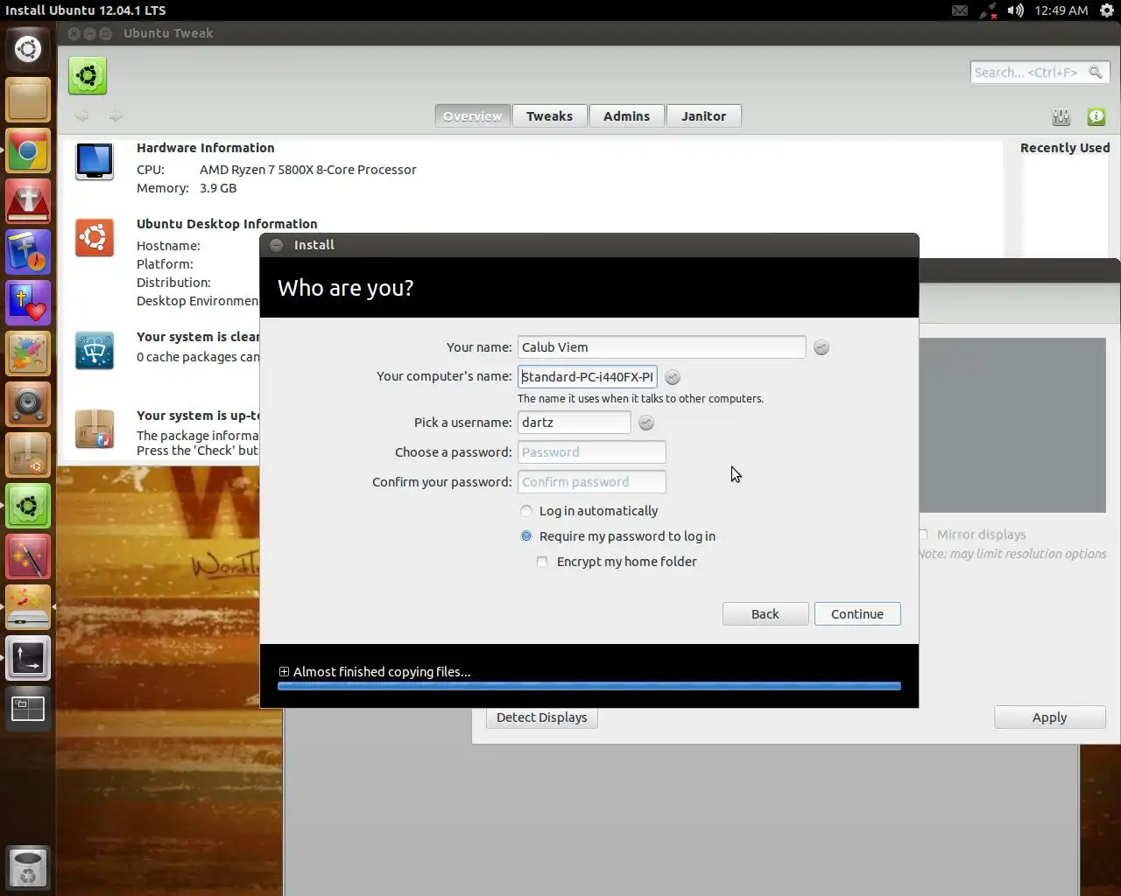This screenshot has height=896, width=1121.
Task: Go back in Ubuntu Tweak navigation
Action: (x=81, y=115)
